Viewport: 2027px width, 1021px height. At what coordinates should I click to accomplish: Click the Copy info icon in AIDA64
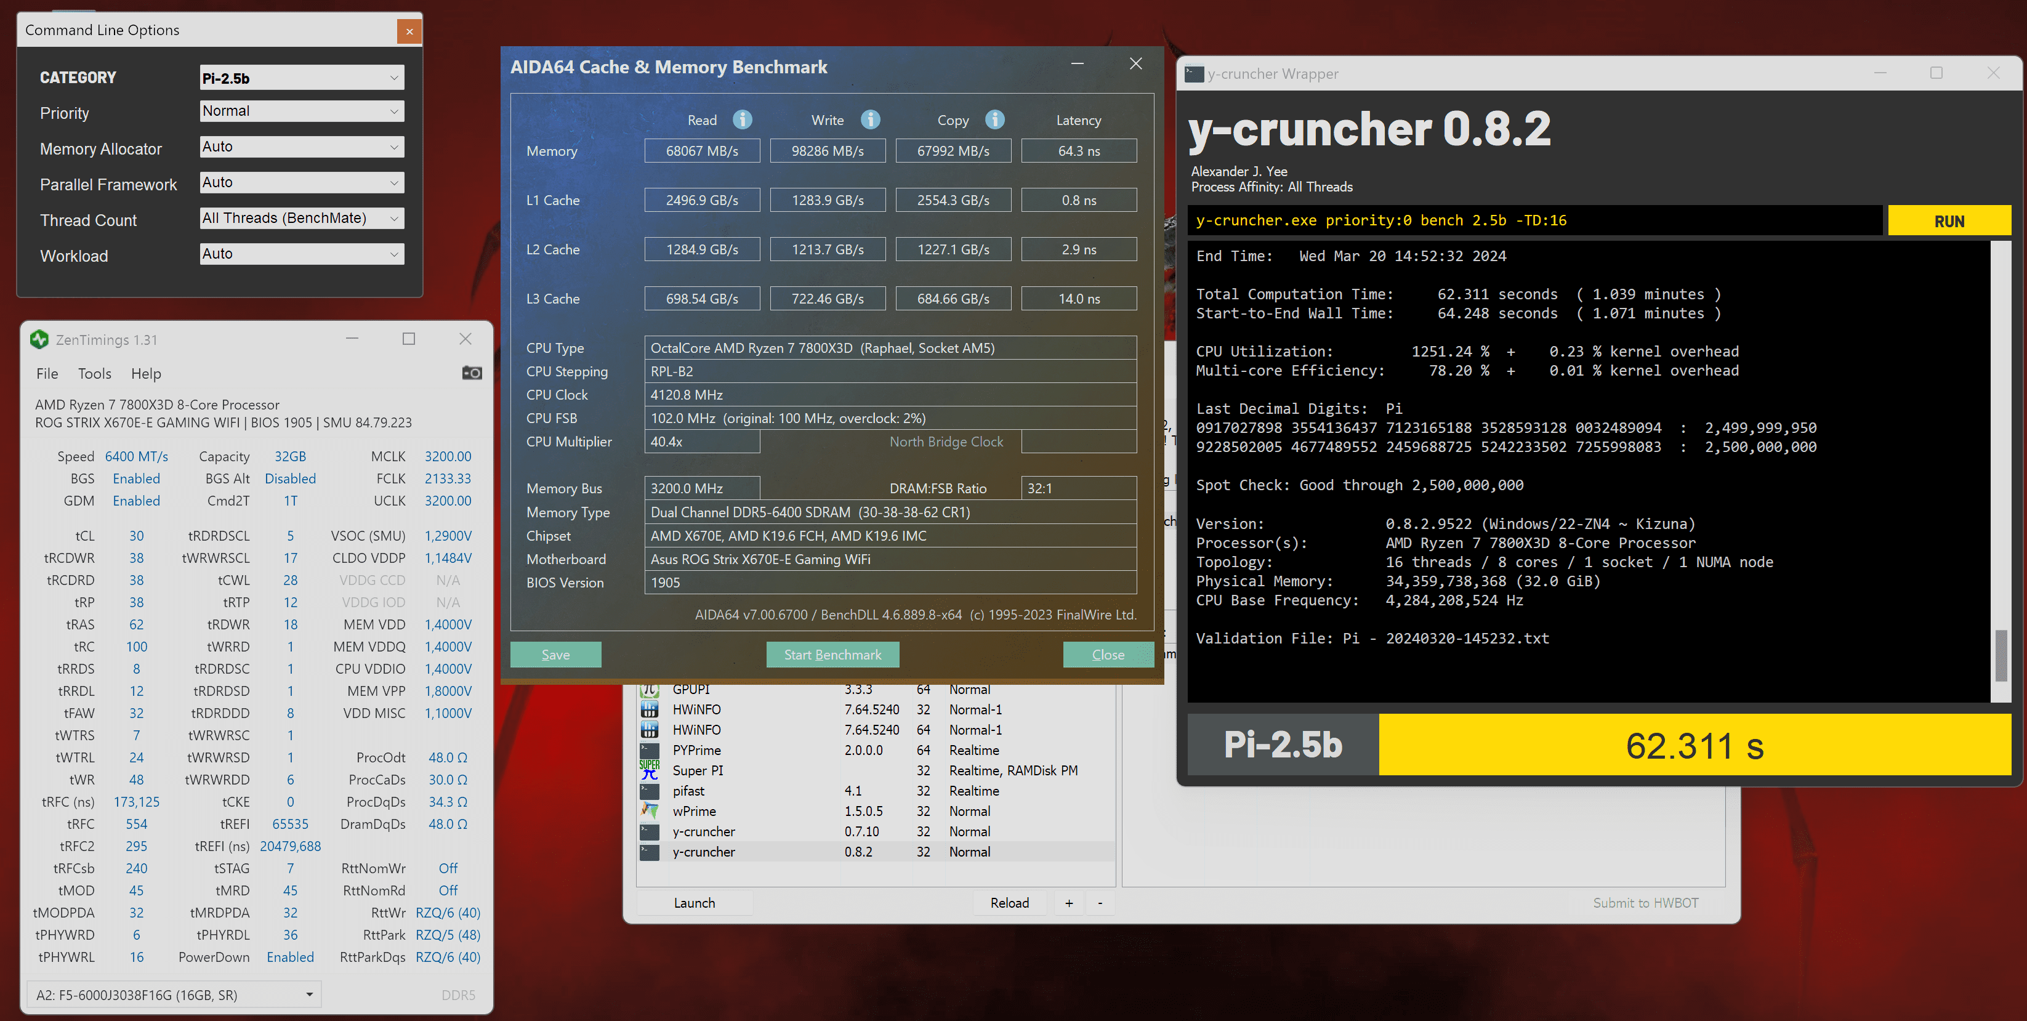(x=994, y=119)
